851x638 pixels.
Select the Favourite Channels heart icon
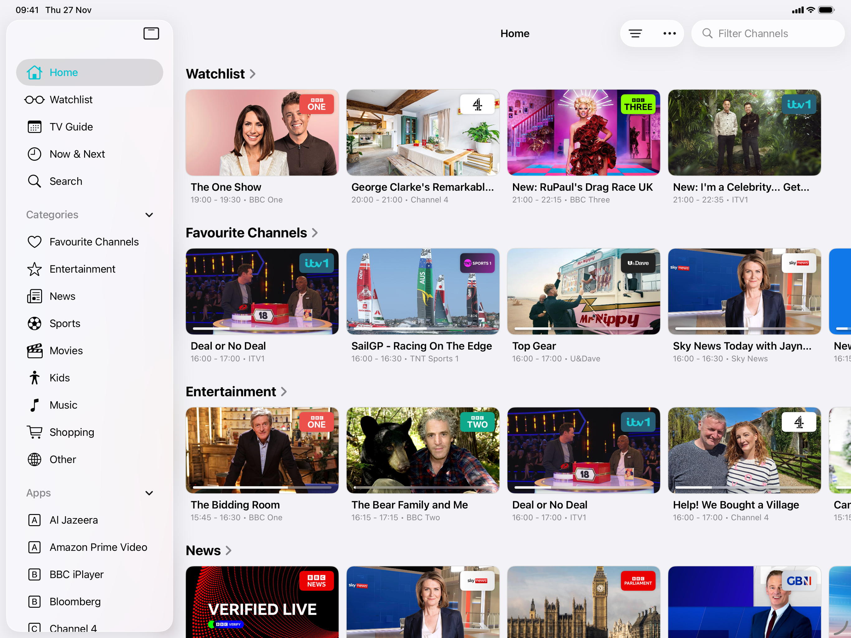click(x=35, y=242)
